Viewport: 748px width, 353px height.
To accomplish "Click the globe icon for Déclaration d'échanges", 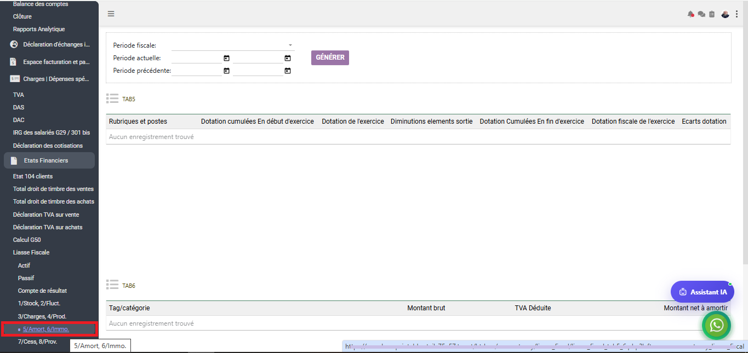I will click(x=15, y=44).
